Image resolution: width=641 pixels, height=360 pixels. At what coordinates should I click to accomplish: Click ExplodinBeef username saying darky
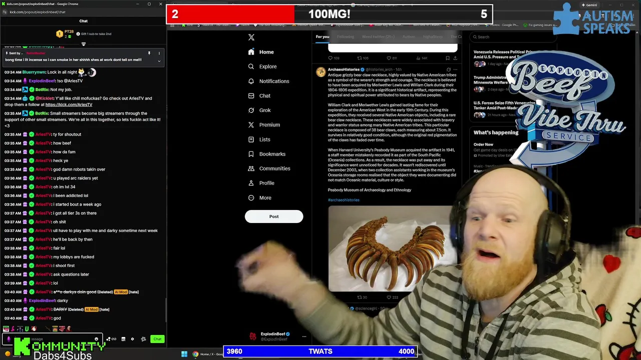42,300
